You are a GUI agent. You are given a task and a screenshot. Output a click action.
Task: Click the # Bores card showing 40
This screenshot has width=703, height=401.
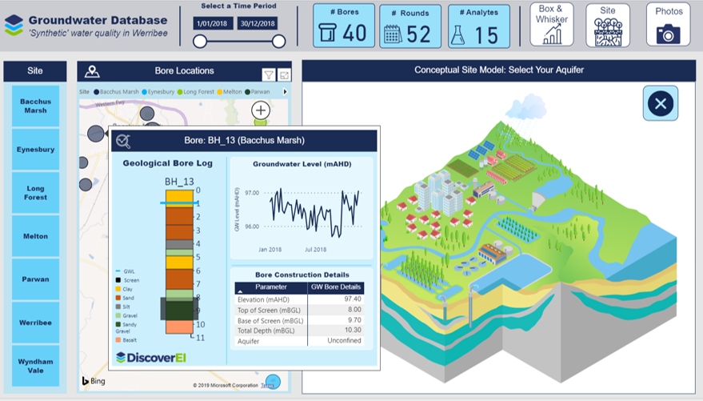pyautogui.click(x=344, y=26)
